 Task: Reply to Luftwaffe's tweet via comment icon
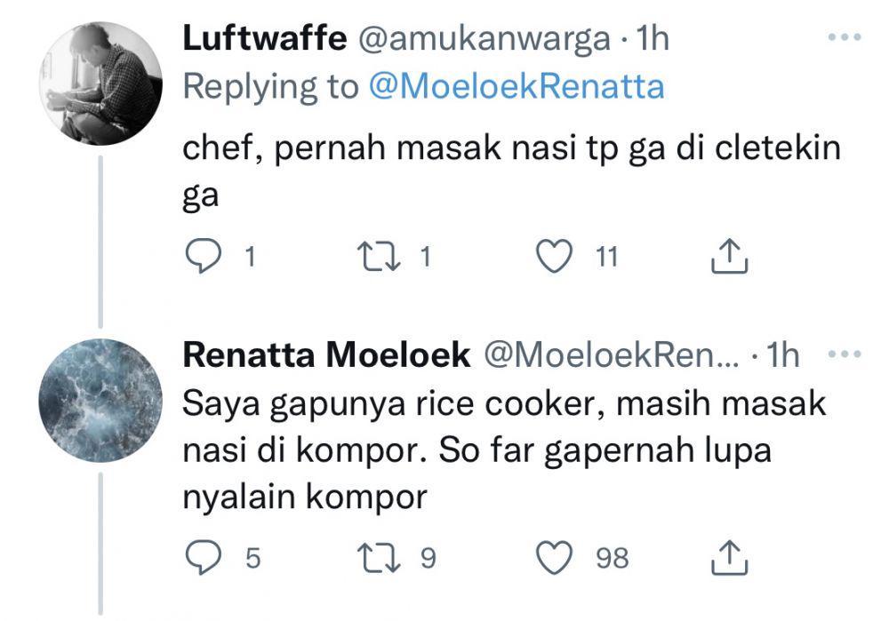tap(203, 256)
